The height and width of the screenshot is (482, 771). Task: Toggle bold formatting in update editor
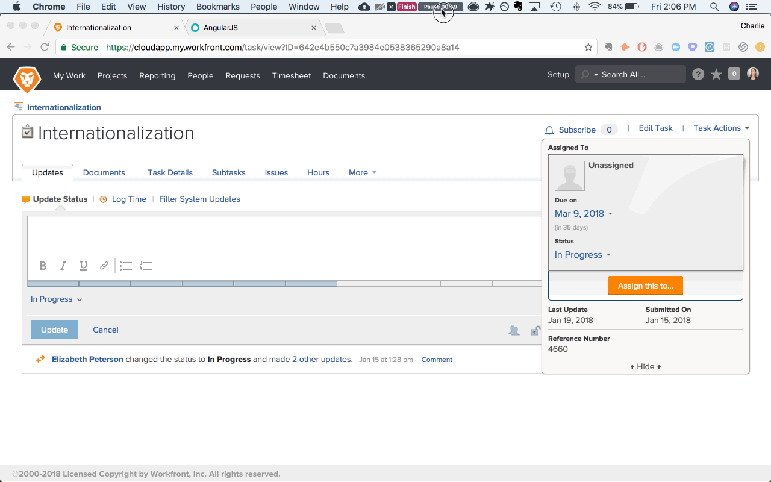(43, 266)
